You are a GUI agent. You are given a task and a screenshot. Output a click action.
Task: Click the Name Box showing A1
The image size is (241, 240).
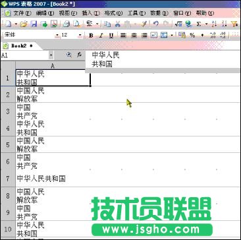(x=24, y=55)
